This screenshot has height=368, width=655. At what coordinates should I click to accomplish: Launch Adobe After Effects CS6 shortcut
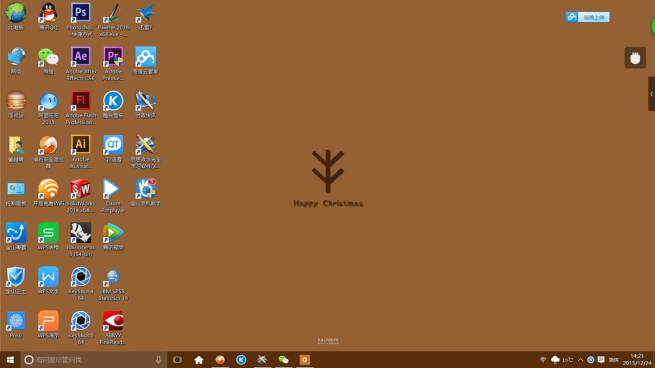click(x=80, y=64)
